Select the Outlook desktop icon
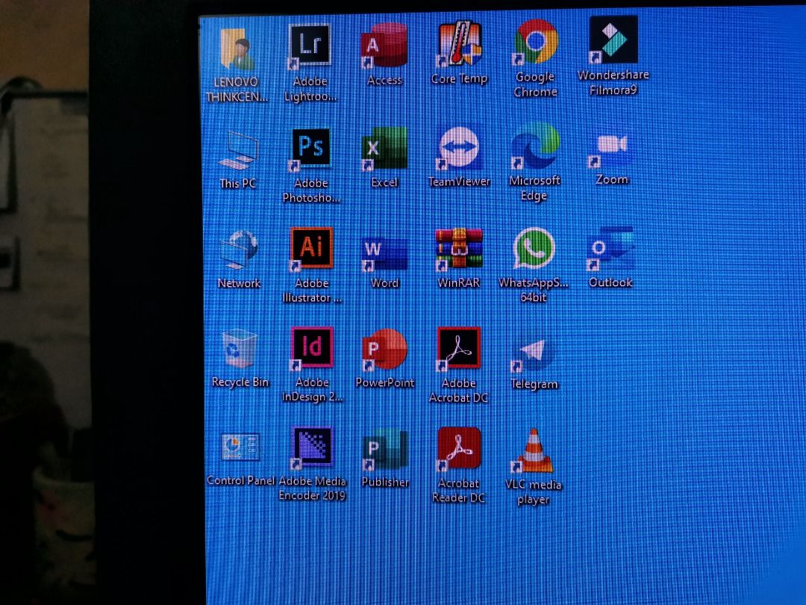806x605 pixels. pos(610,249)
